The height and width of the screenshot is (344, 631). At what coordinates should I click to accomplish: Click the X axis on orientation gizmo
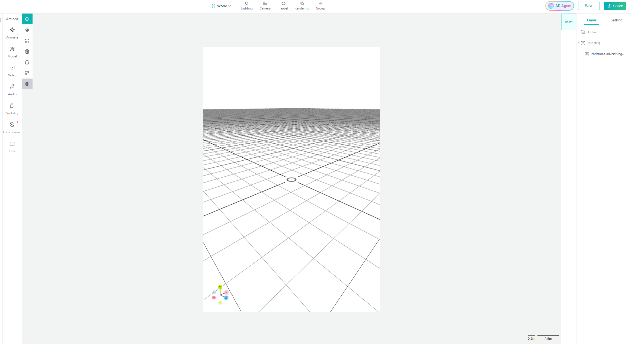(x=226, y=292)
